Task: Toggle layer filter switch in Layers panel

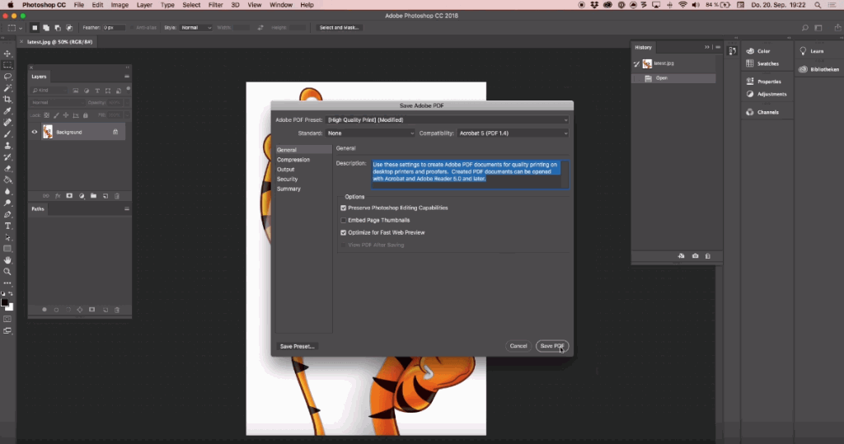Action: pyautogui.click(x=128, y=89)
